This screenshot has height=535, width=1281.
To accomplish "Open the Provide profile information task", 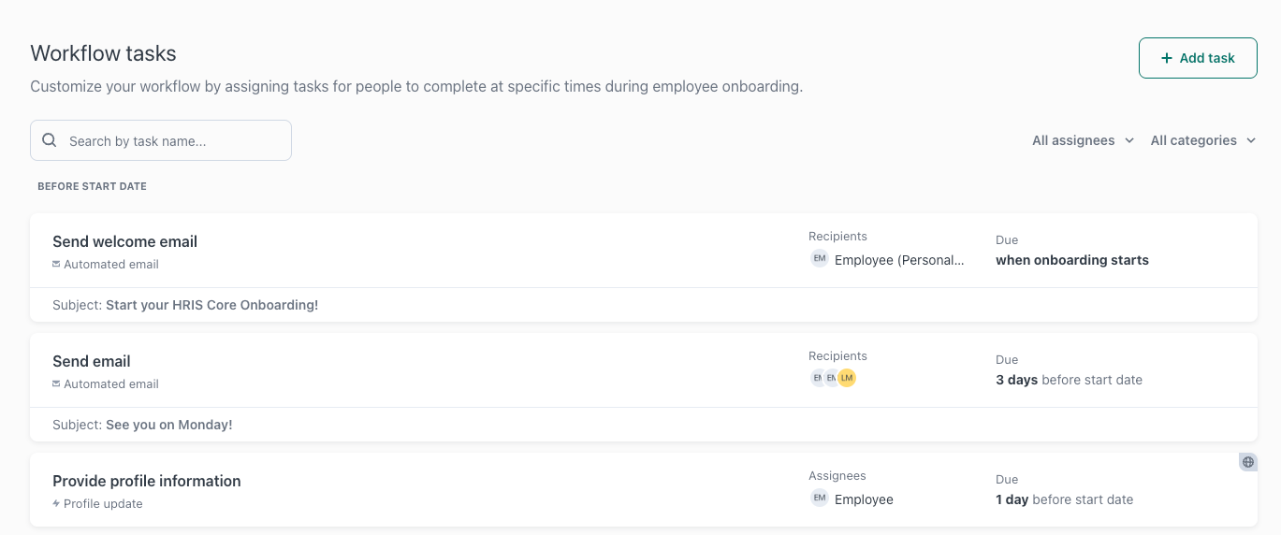I will [147, 481].
